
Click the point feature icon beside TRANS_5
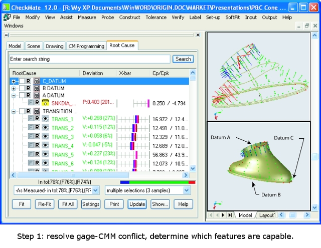pos(45,154)
